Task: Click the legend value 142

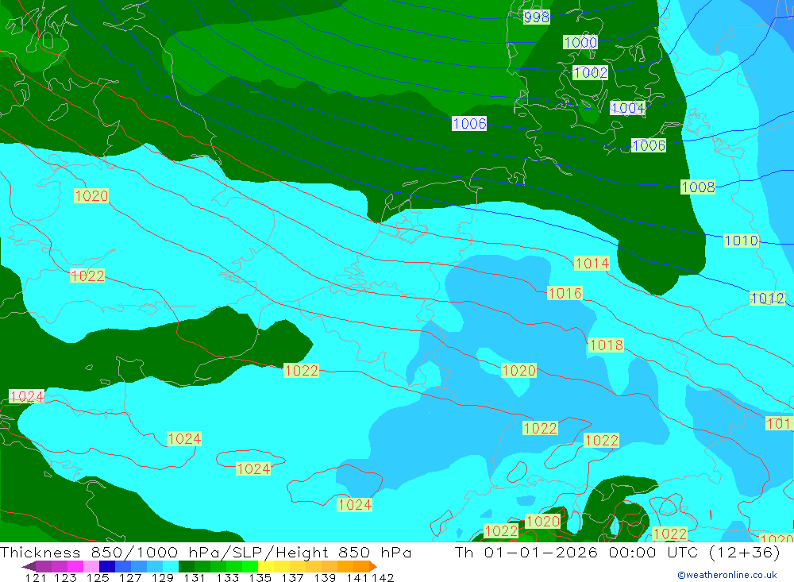Action: (x=383, y=577)
